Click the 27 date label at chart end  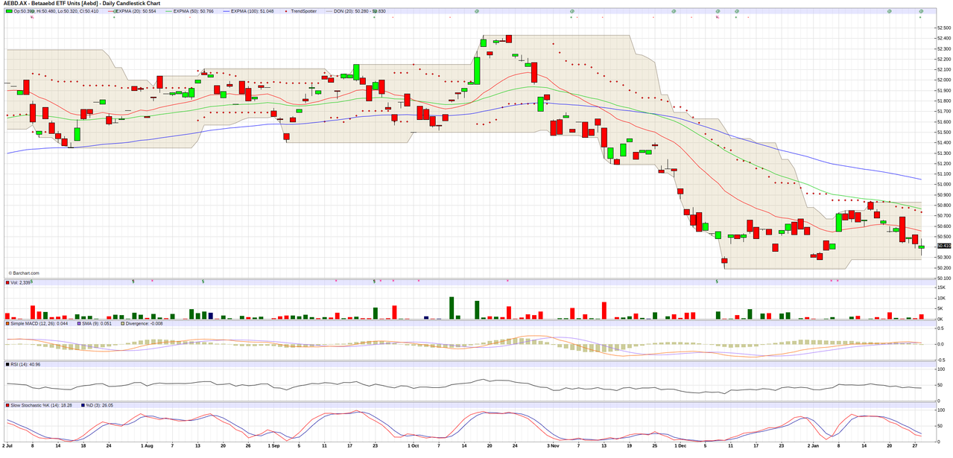coord(915,445)
